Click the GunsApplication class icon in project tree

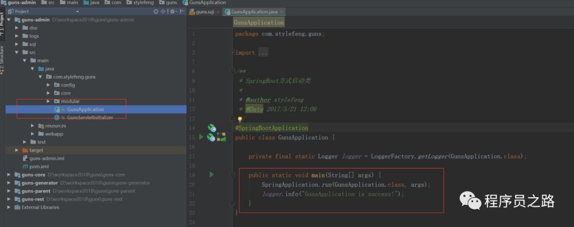(57, 110)
